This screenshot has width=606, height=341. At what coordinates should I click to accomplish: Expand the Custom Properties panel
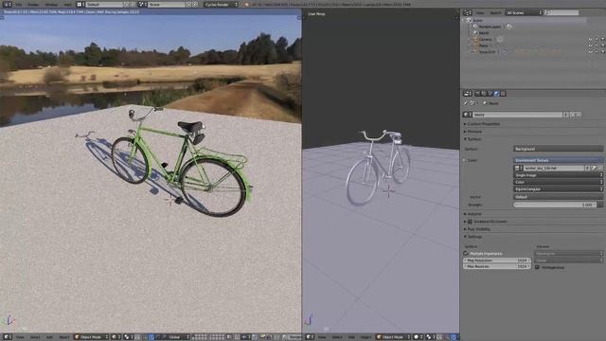tap(484, 124)
